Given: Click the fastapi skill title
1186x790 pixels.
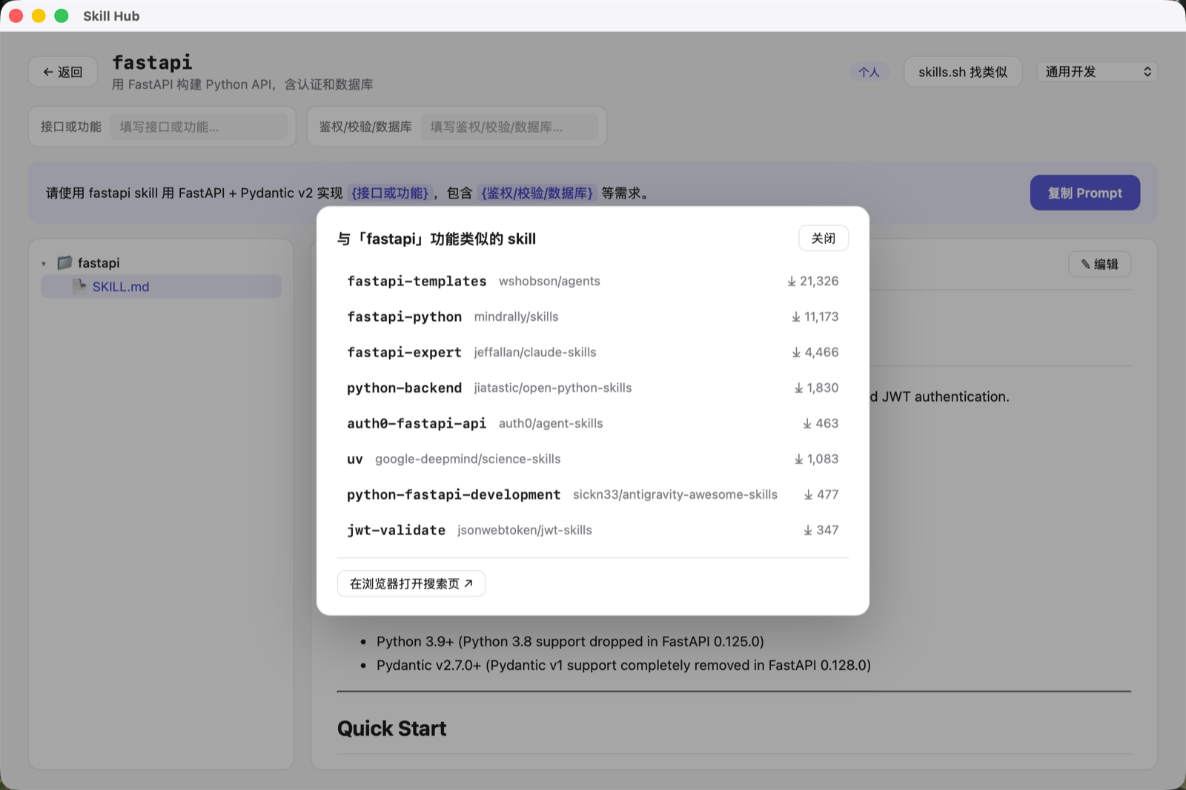Looking at the screenshot, I should (x=152, y=62).
